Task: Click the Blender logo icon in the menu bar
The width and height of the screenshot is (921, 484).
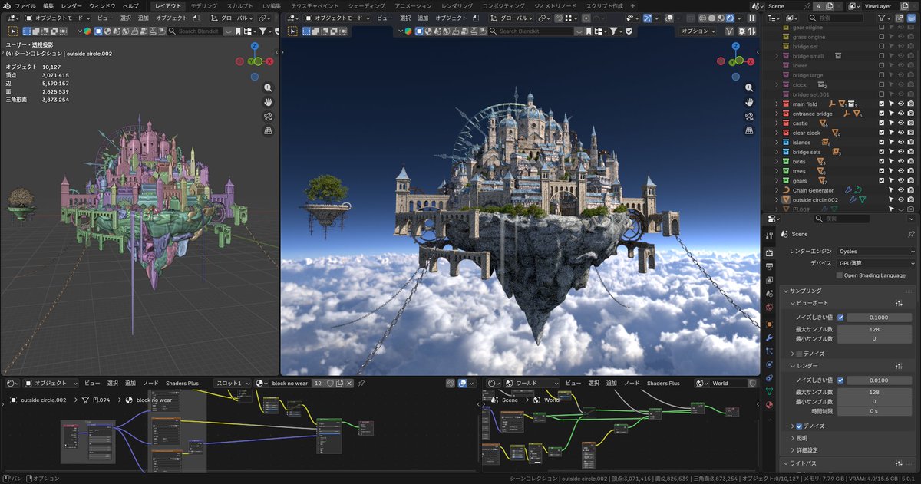Action: [6, 5]
